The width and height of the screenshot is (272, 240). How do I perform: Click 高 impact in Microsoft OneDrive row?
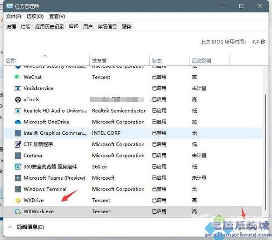(194, 122)
